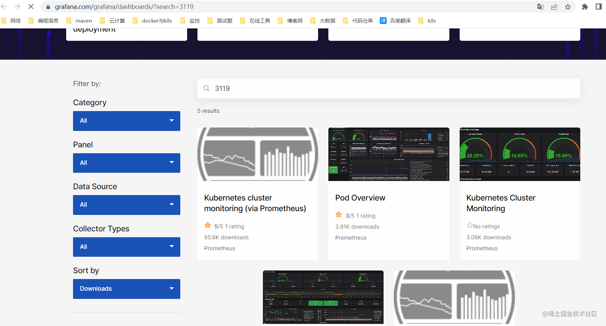Click the grey placeholder thumbnail in second row
This screenshot has height=326, width=606.
[454, 298]
